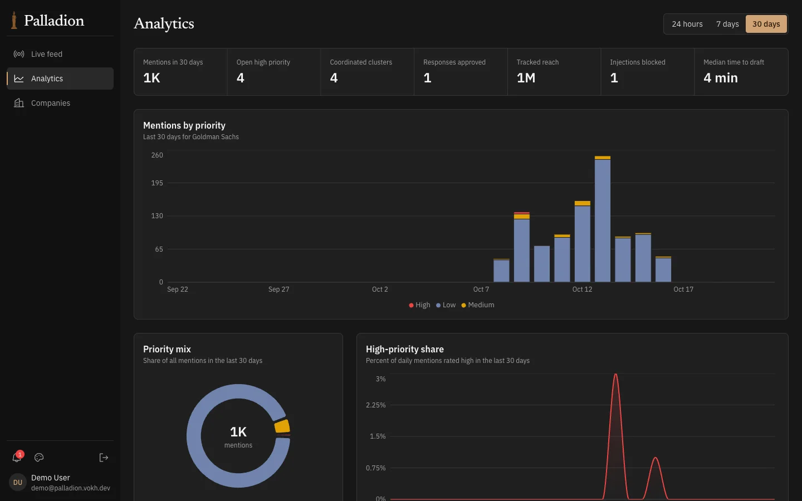Go to Companies page
The image size is (802, 501).
click(x=60, y=103)
